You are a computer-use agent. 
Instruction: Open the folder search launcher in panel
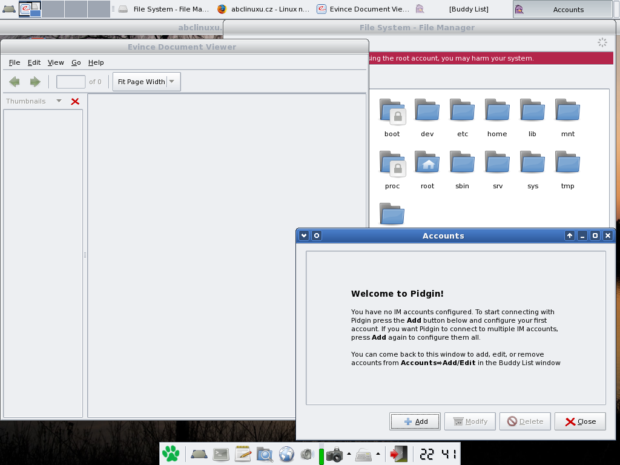(x=265, y=454)
